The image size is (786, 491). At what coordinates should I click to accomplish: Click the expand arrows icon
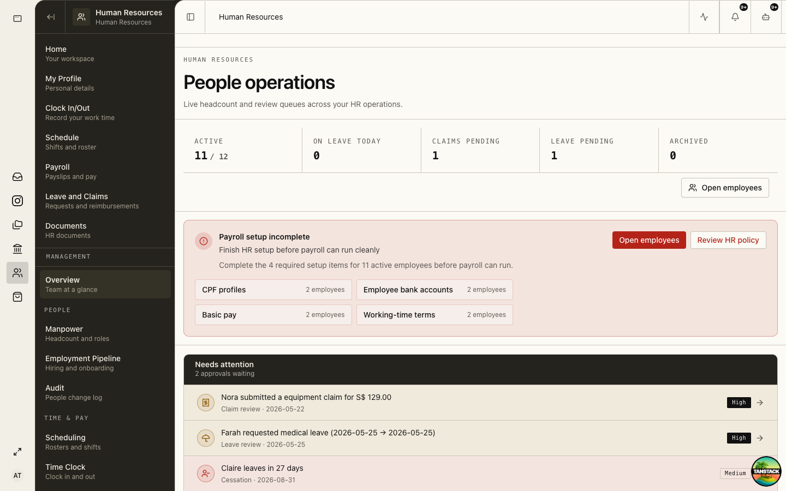tap(17, 452)
